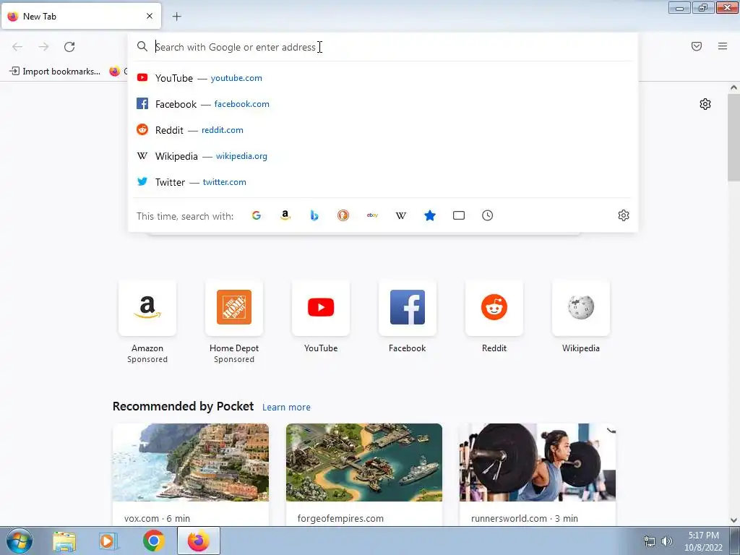
Task: Click the magnifier icon in address bar
Action: [142, 46]
